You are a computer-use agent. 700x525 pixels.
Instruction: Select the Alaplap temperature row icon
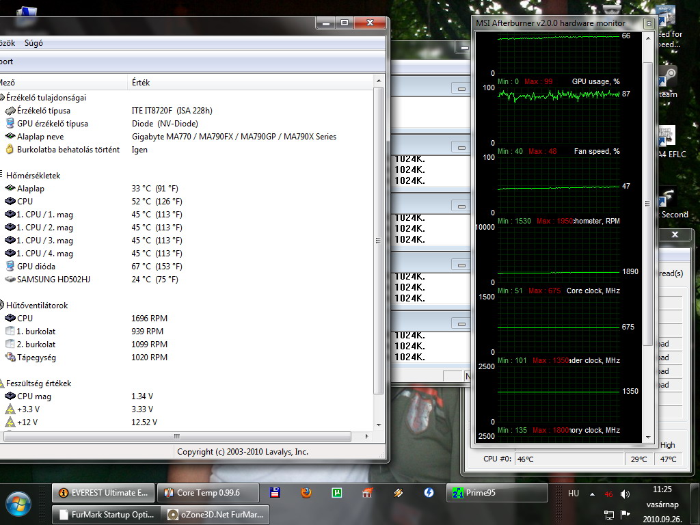click(x=10, y=188)
